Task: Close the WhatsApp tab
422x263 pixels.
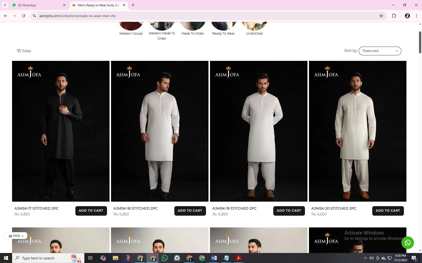Action: pos(64,5)
